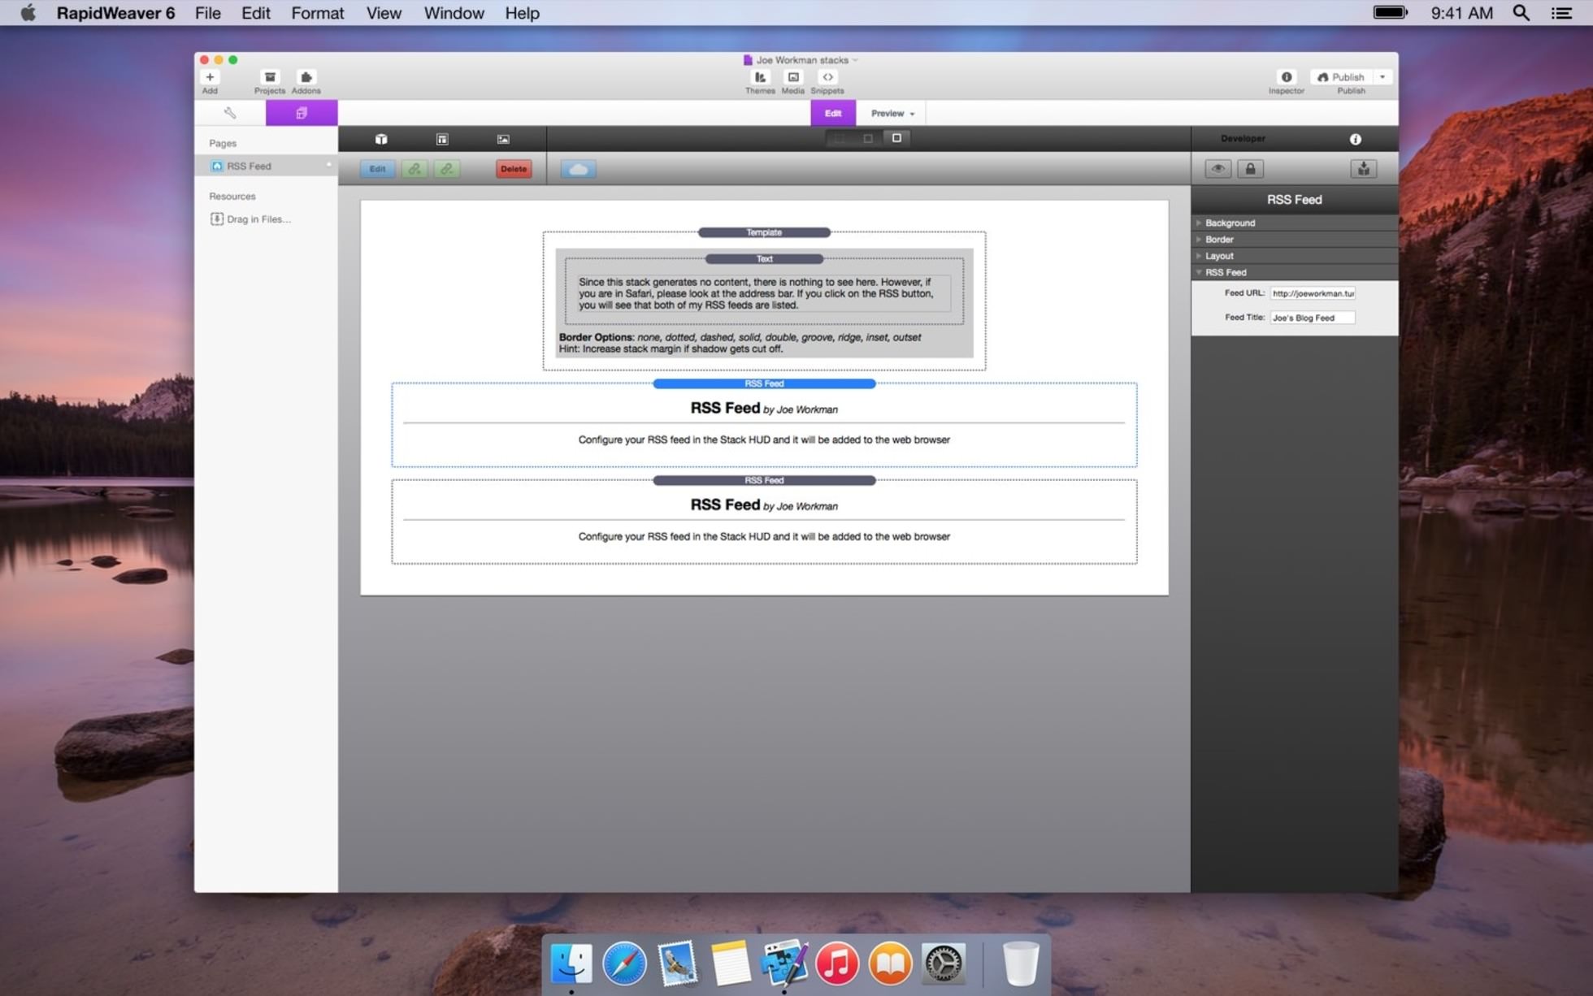Open iBooks from the Dock

click(890, 964)
